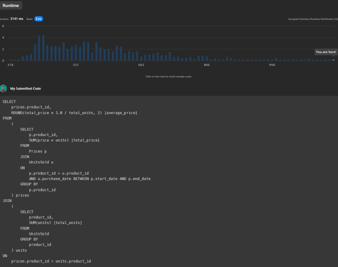Click the blue Beats percentage badge

tap(38, 19)
